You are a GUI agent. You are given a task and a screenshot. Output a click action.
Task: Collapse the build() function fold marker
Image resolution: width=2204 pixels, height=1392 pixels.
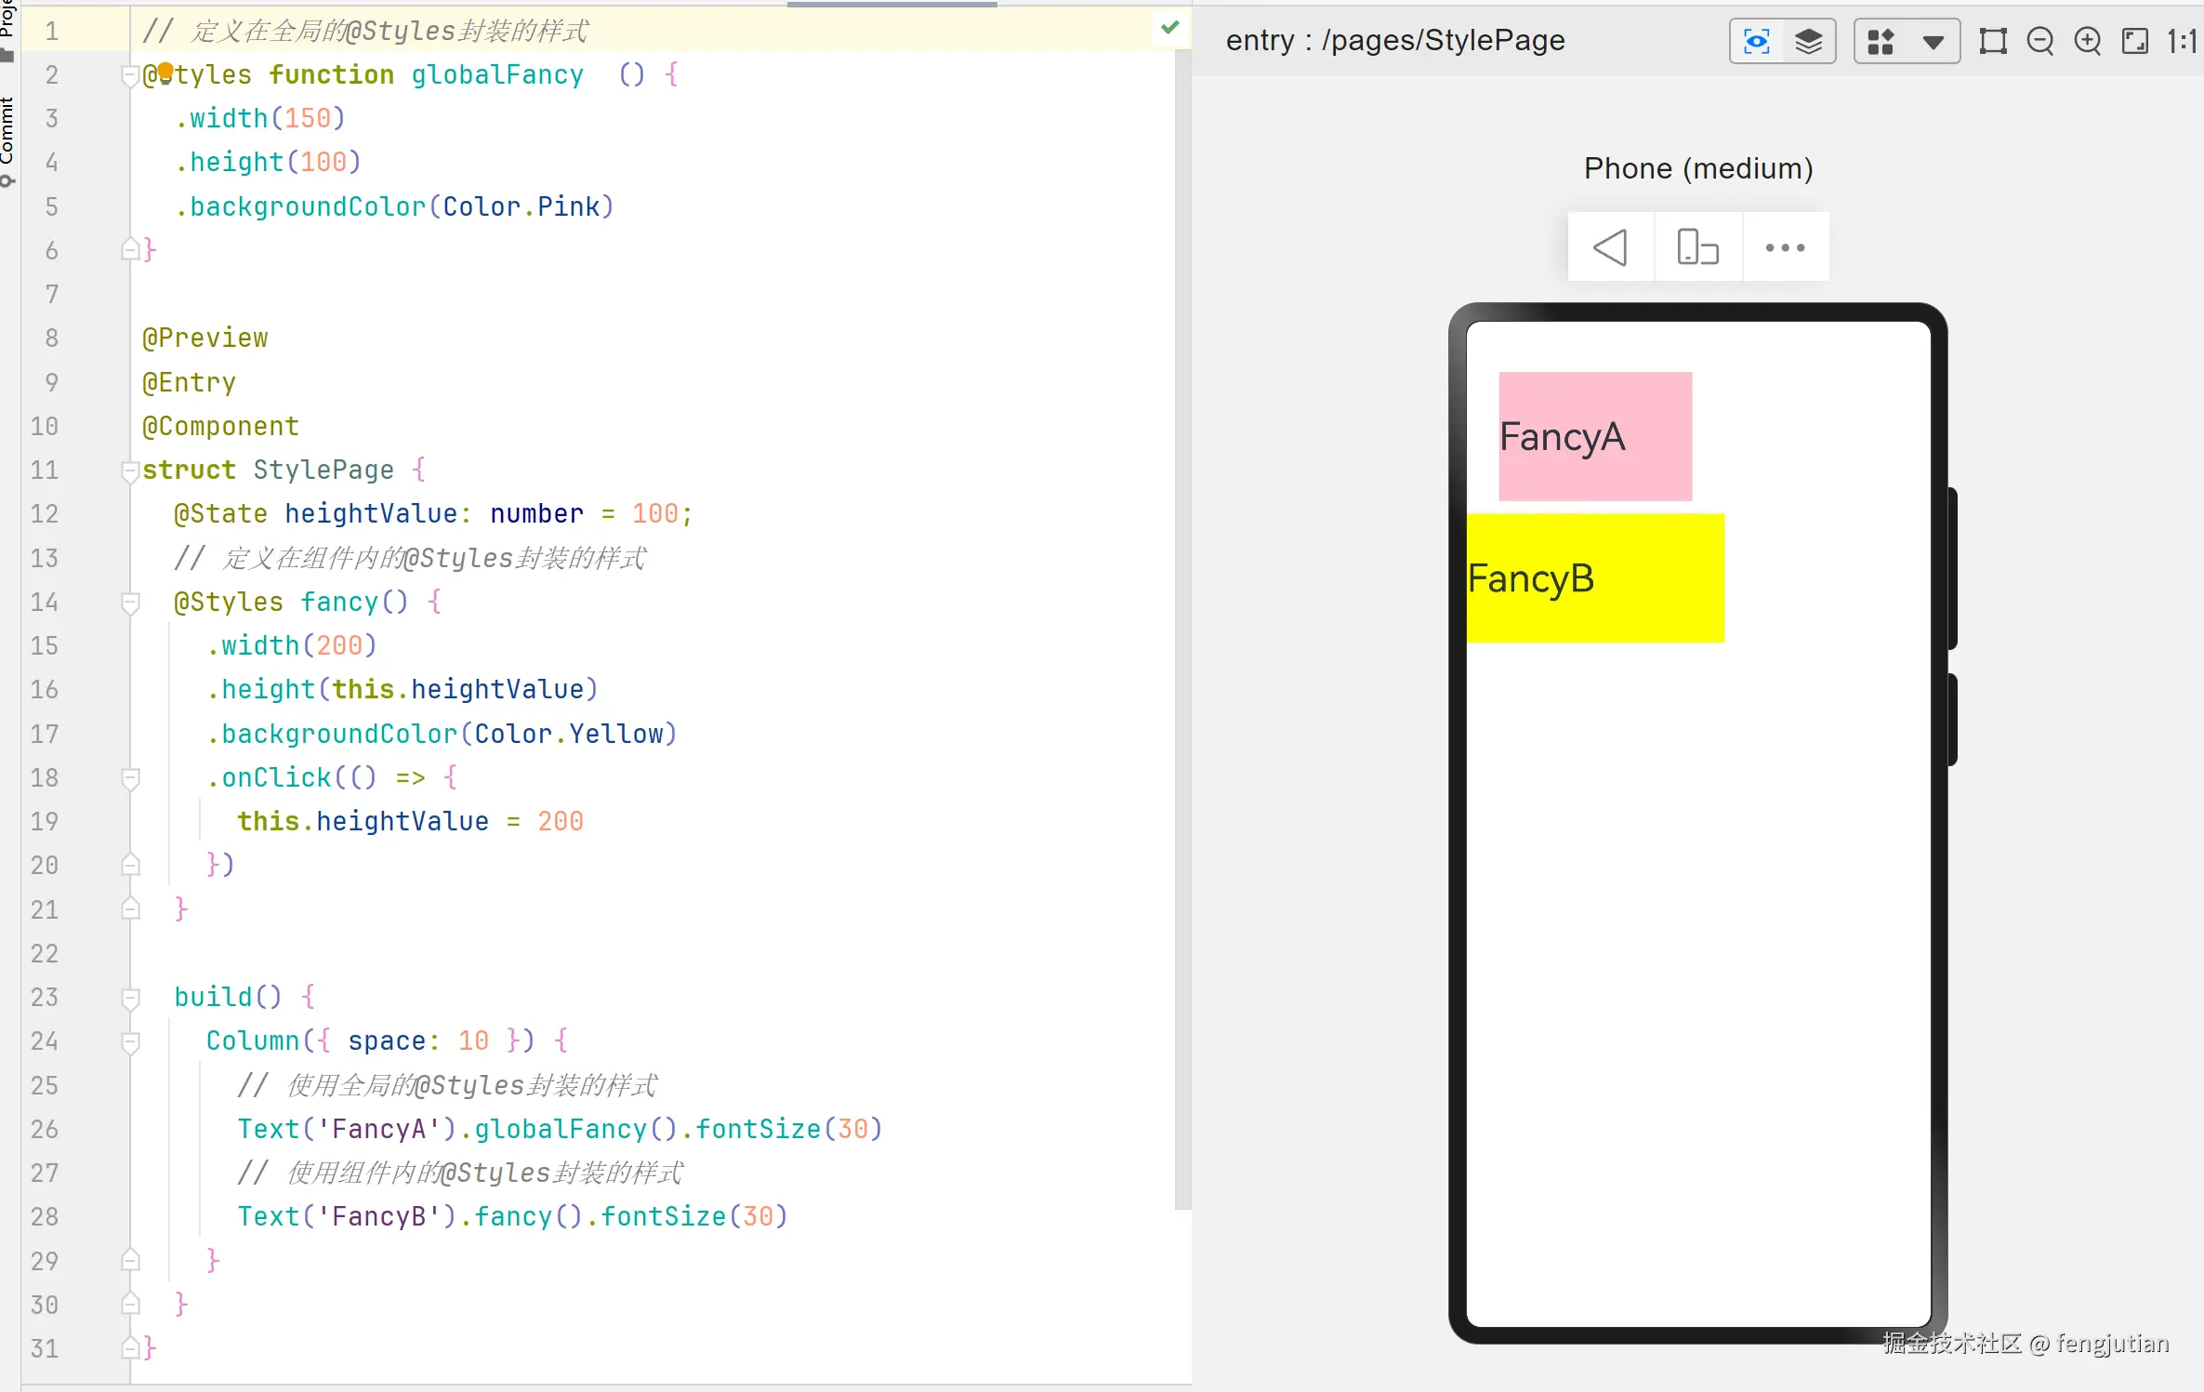pyautogui.click(x=130, y=999)
